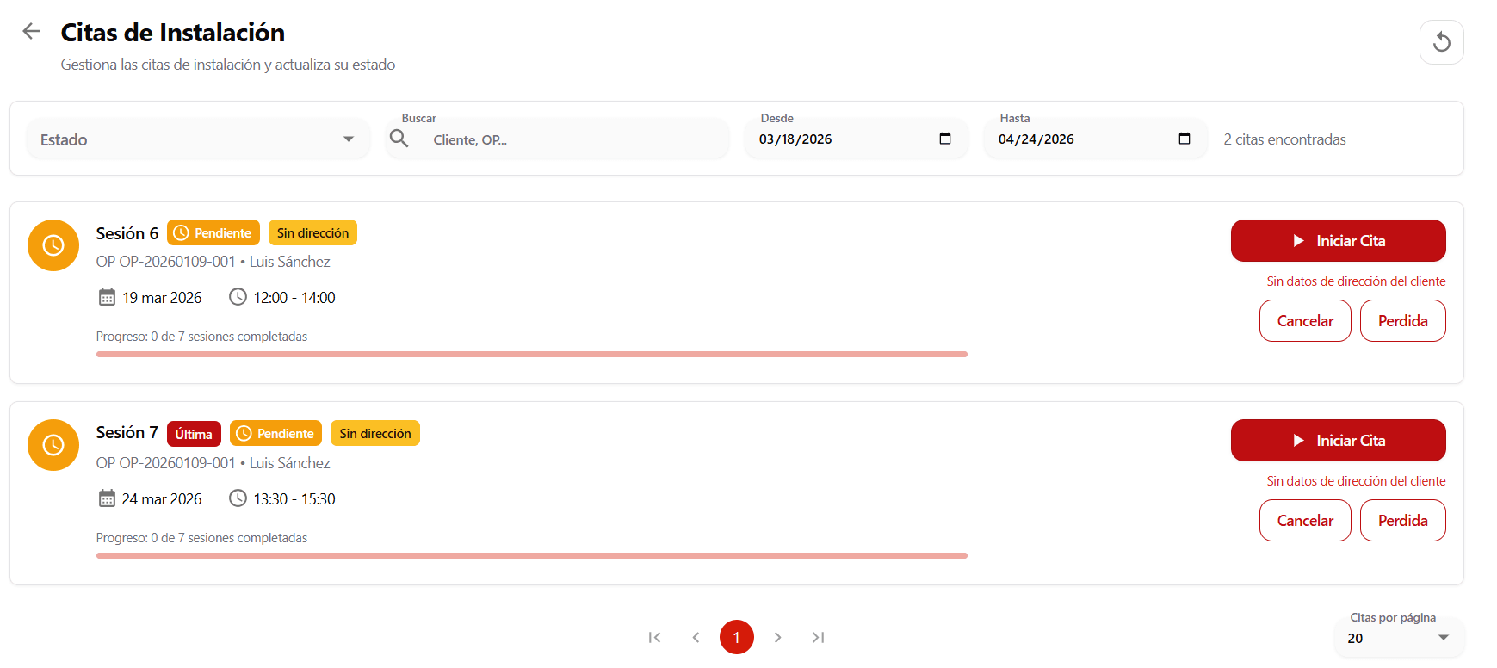Start the Sesión 6 appointment with Iniciar Cita
The height and width of the screenshot is (668, 1497).
[1338, 241]
